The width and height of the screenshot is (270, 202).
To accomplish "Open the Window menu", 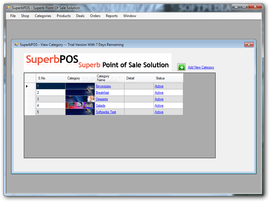I will [130, 16].
